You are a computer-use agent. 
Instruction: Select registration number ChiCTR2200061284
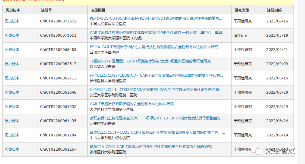tap(58, 135)
